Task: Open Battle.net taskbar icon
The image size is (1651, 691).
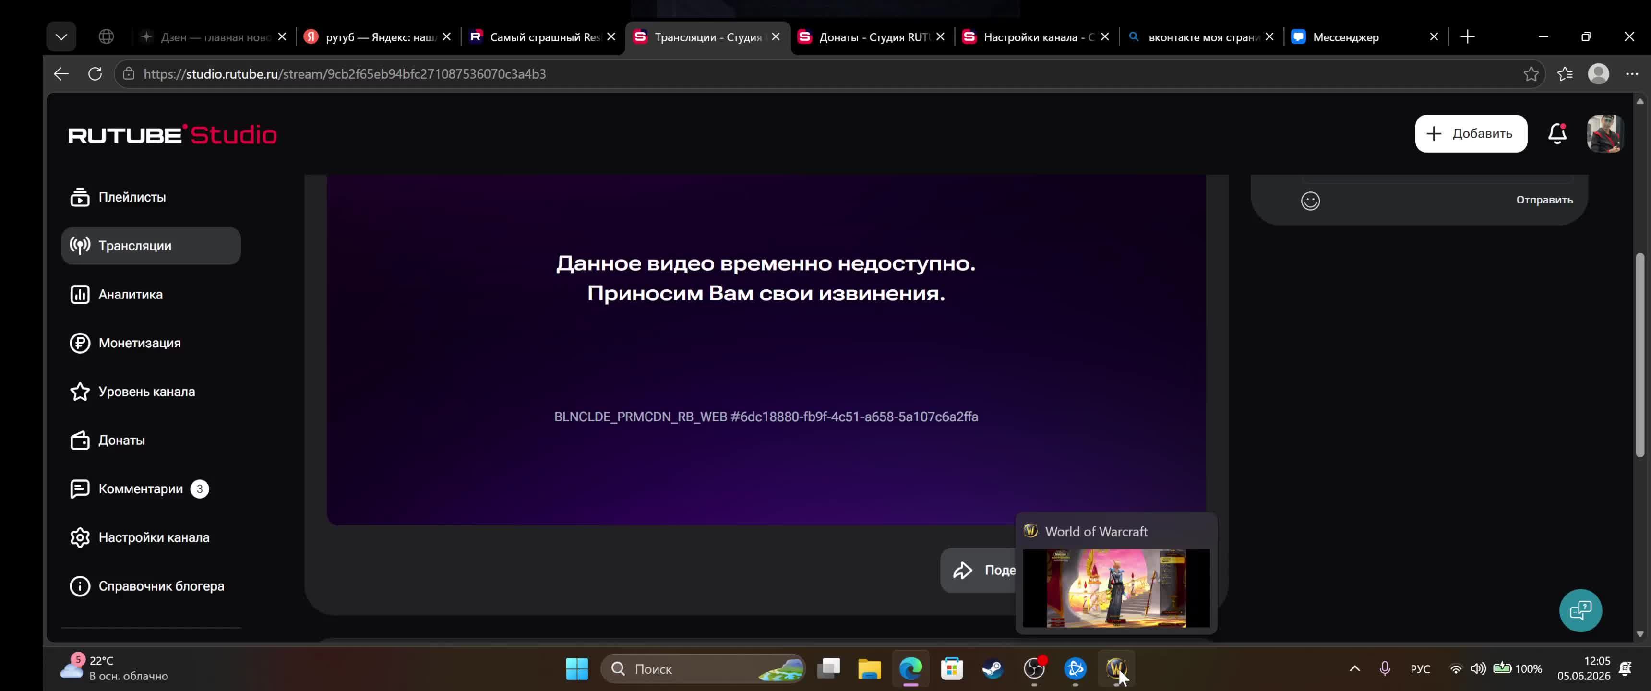Action: (1075, 668)
